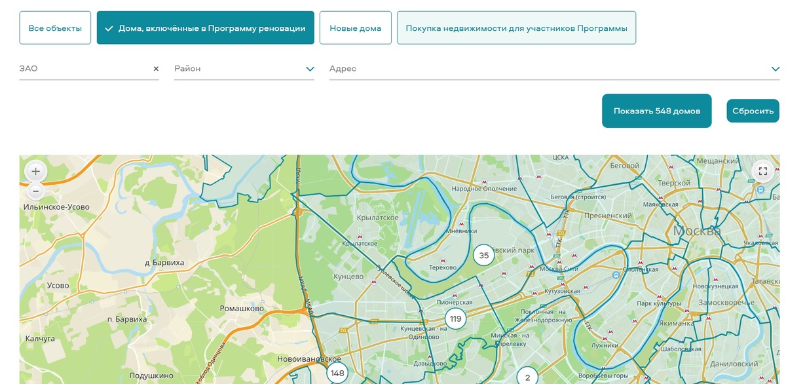The width and height of the screenshot is (786, 384).
Task: Click the Давыдково map label
Action: pyautogui.click(x=430, y=364)
